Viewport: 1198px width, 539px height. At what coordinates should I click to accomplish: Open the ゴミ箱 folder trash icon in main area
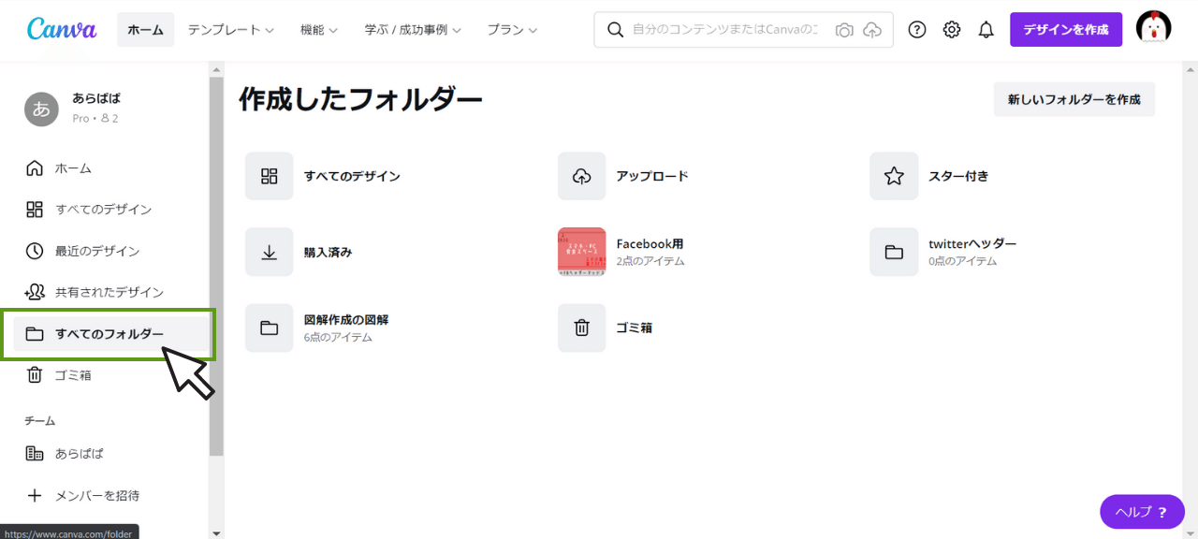(582, 328)
